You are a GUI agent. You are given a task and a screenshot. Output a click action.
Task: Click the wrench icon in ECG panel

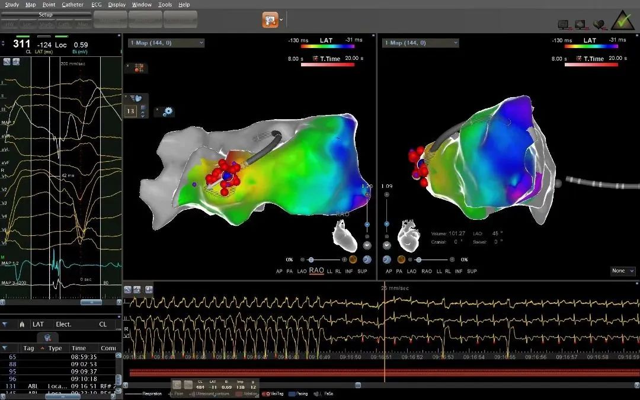[x=7, y=62]
